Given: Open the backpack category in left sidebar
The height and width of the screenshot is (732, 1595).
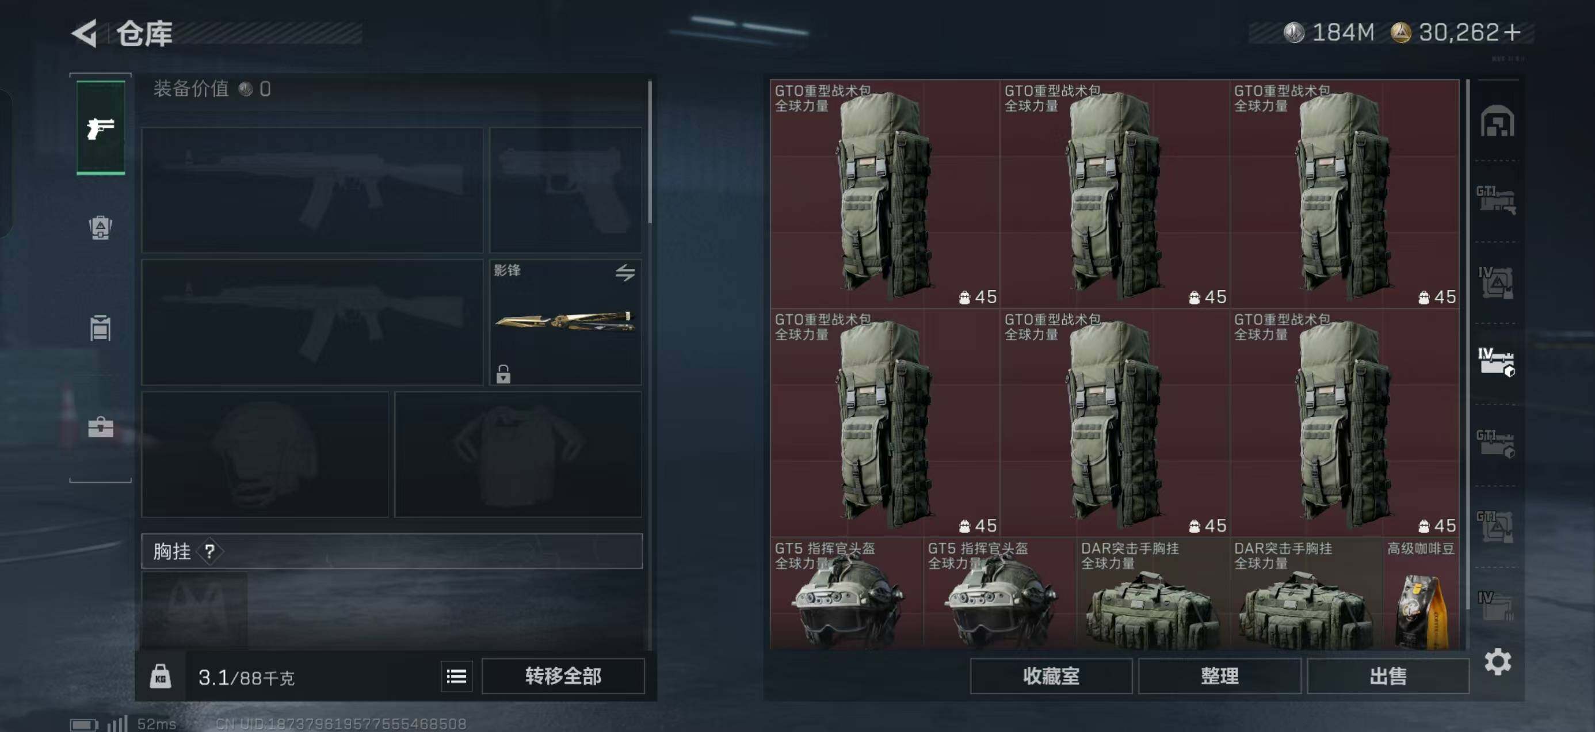Looking at the screenshot, I should pos(100,227).
